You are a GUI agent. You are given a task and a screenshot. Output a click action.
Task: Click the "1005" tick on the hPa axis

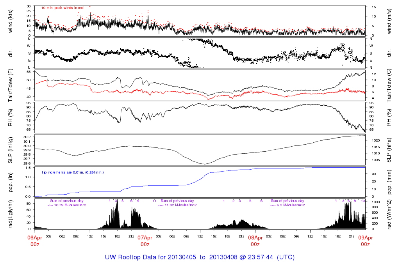(x=375, y=160)
